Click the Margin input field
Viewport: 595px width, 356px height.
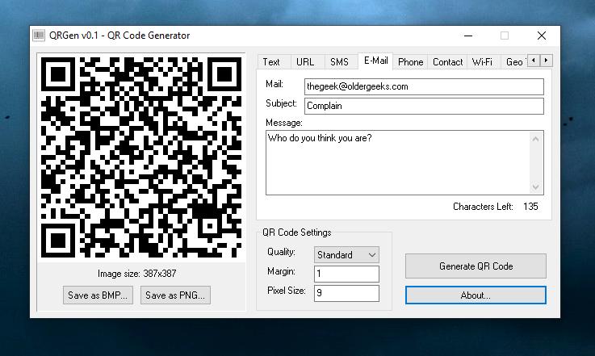(x=346, y=274)
